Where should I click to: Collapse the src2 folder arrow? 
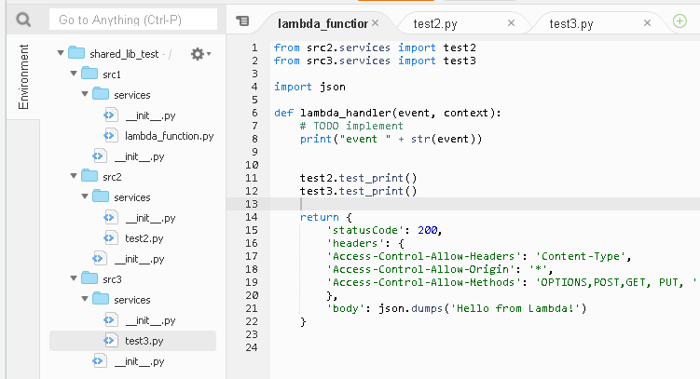[x=74, y=176]
